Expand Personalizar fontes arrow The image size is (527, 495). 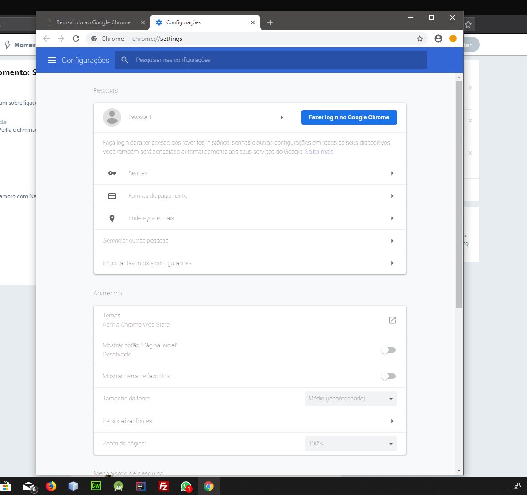(392, 421)
